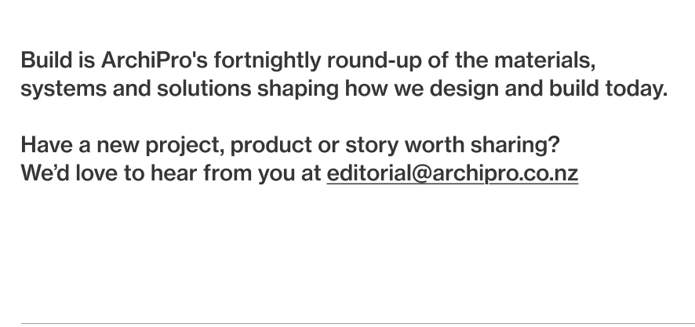This screenshot has height=327, width=695.
Task: Click the word "story"
Action: [x=354, y=147]
